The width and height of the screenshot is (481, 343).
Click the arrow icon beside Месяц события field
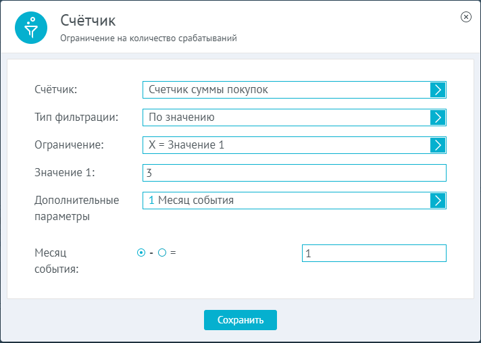coord(438,201)
